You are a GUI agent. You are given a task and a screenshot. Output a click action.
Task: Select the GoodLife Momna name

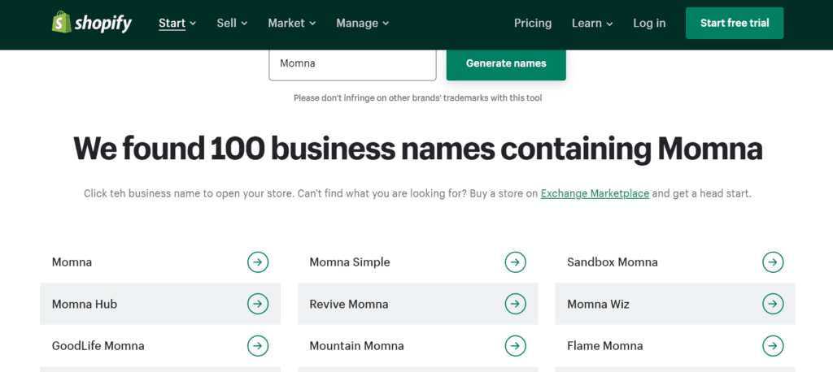pos(98,346)
